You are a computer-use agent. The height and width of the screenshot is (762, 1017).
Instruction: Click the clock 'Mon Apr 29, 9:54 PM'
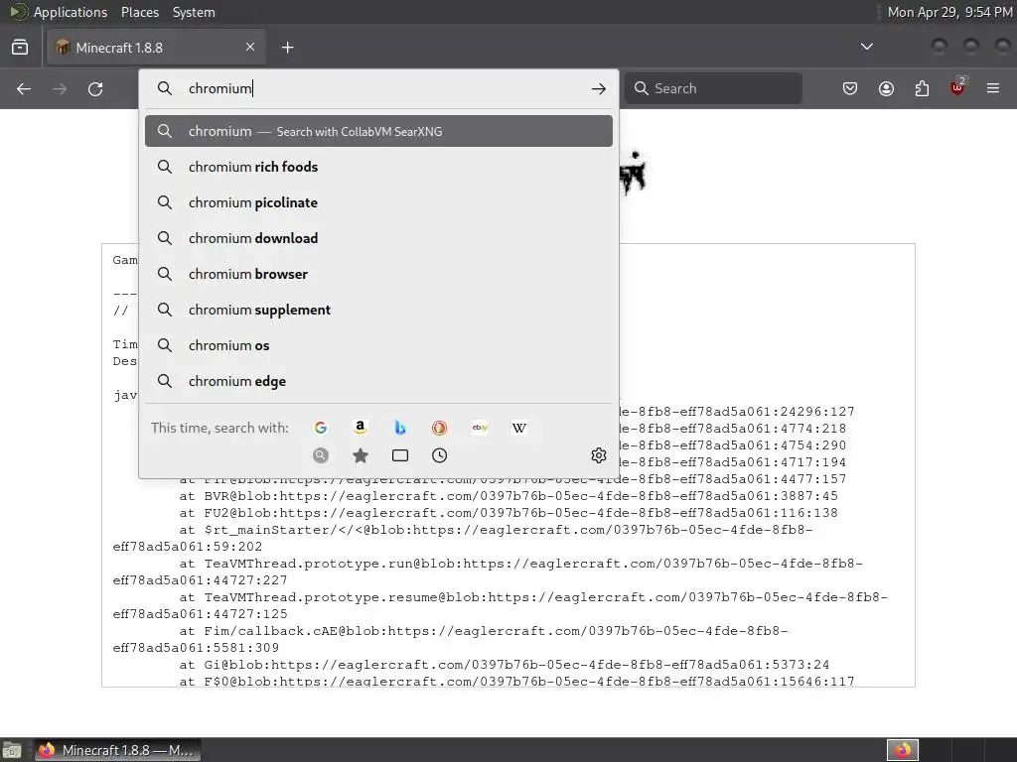coord(949,12)
